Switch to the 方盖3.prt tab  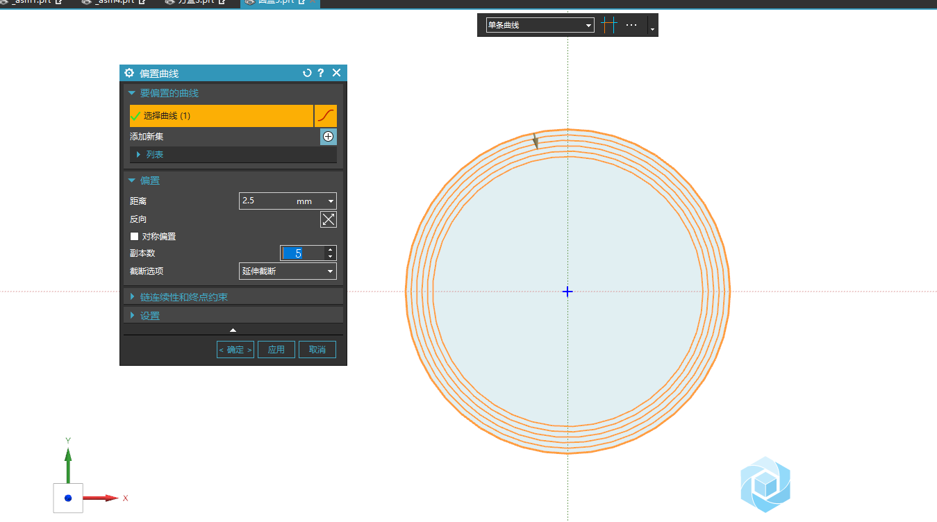(x=198, y=3)
